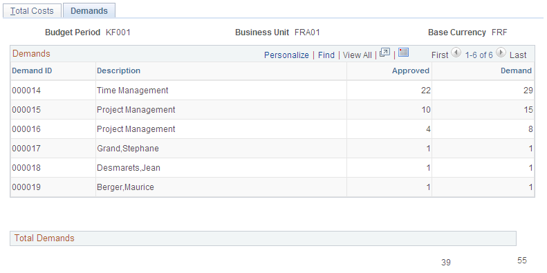The width and height of the screenshot is (547, 273).
Task: Show next row arrow icon
Action: [x=501, y=53]
